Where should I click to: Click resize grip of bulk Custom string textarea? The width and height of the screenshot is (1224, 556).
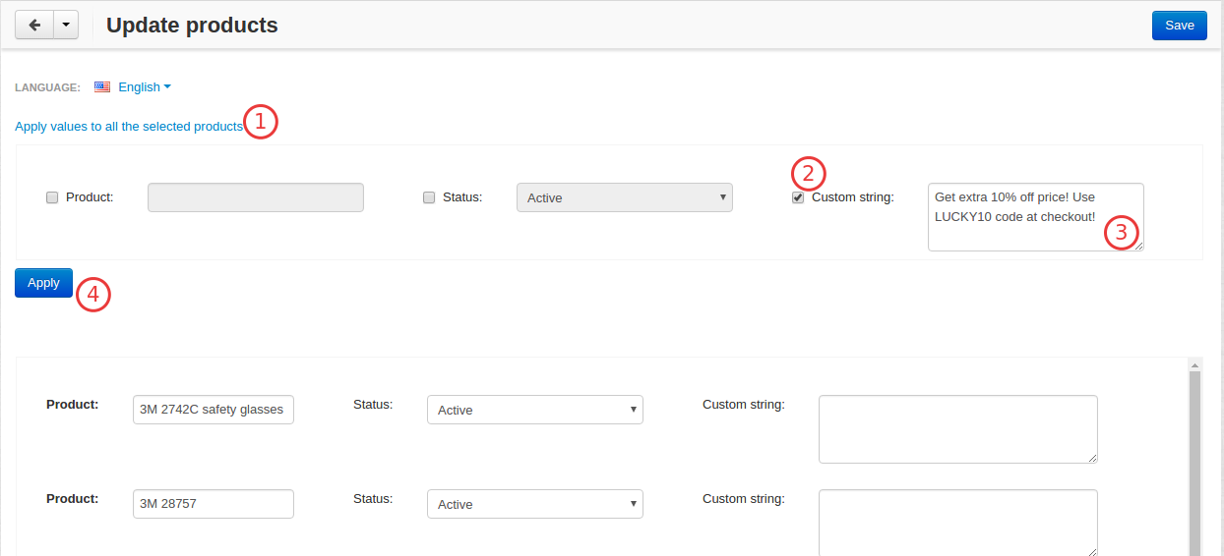[x=1138, y=246]
